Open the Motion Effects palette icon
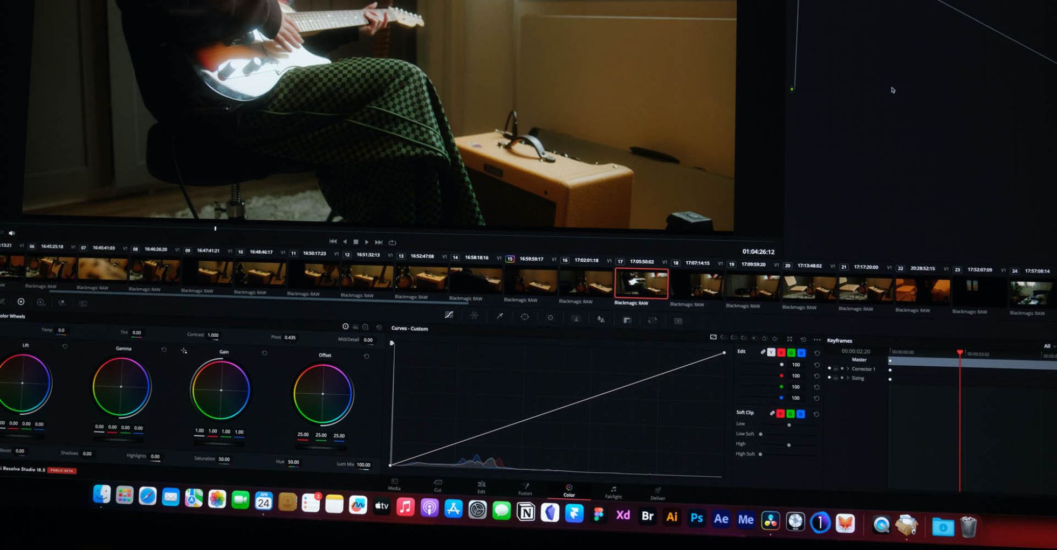The width and height of the screenshot is (1057, 550). [x=83, y=303]
